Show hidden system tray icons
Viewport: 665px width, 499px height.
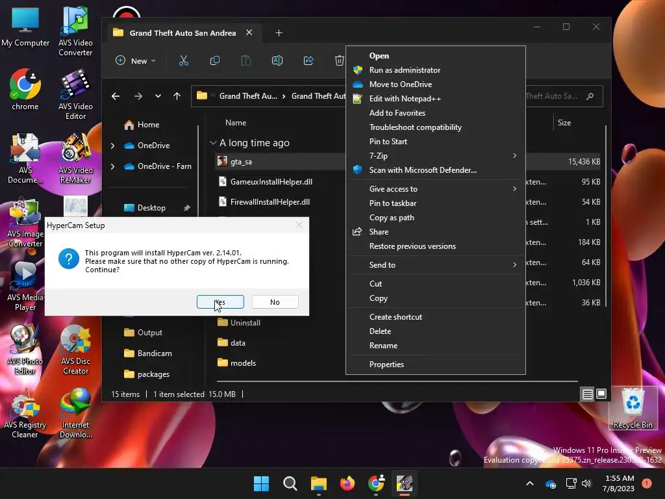click(x=530, y=483)
